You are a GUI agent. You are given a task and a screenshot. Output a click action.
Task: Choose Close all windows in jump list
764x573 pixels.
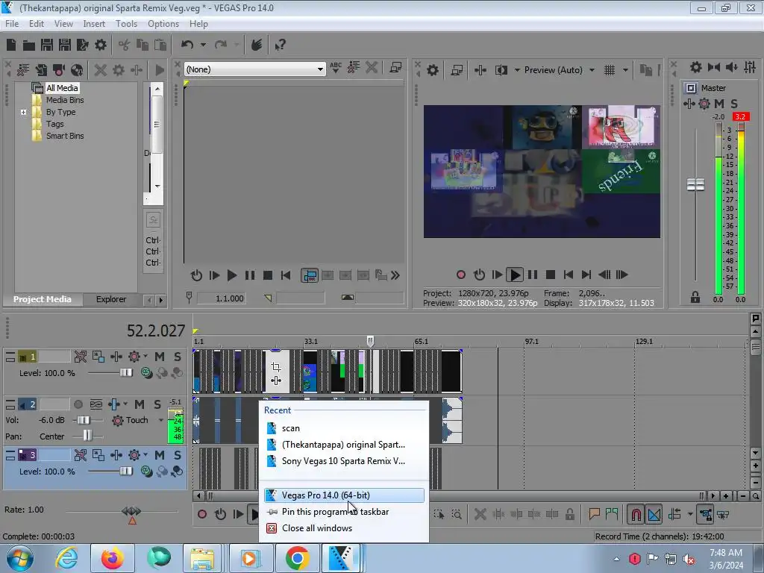point(344,528)
